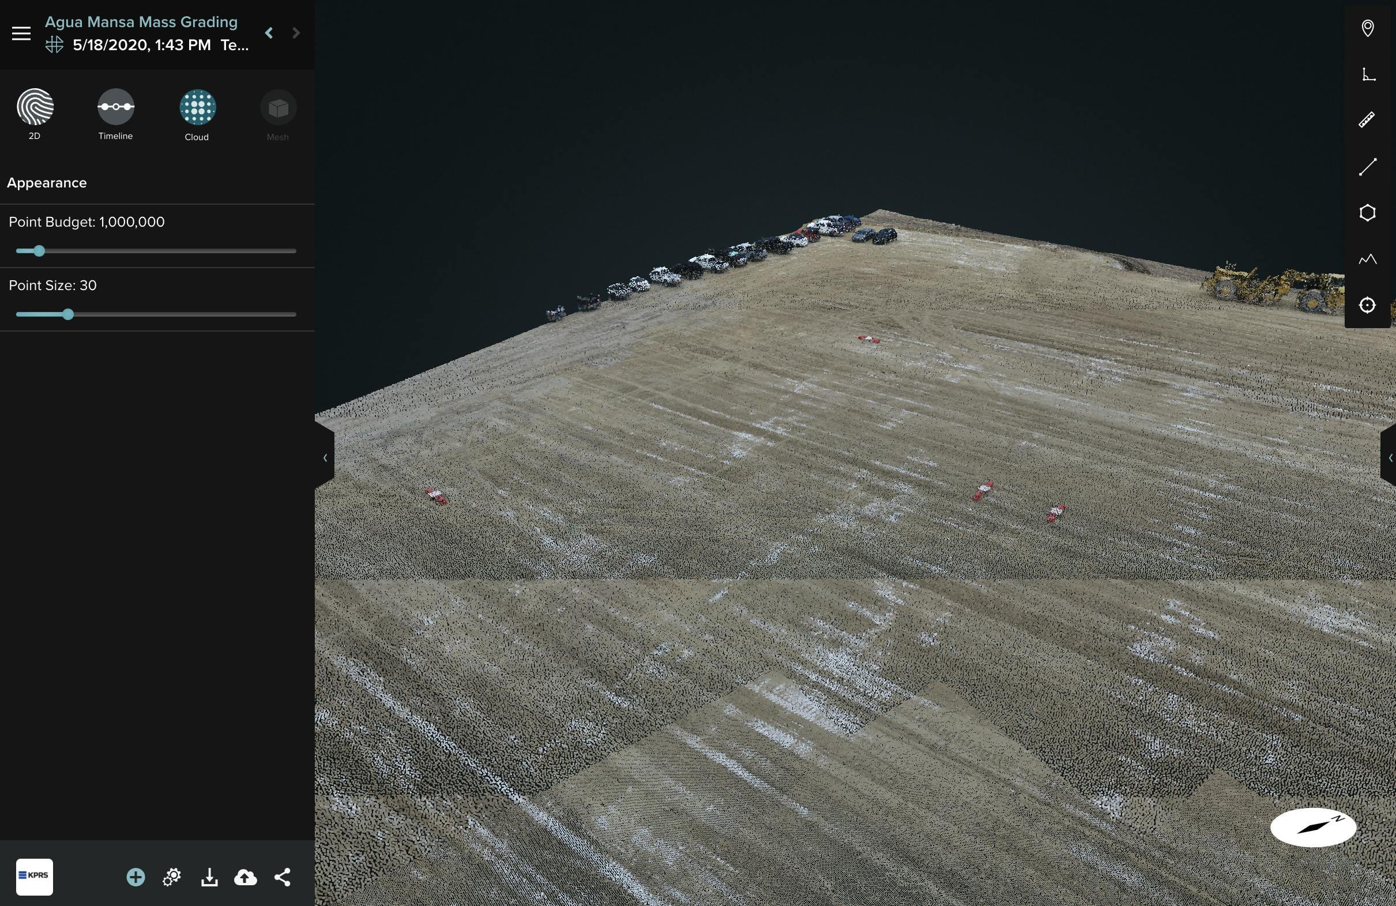
Task: Open the Agua Mansa Mass Grading project title
Action: 142,22
